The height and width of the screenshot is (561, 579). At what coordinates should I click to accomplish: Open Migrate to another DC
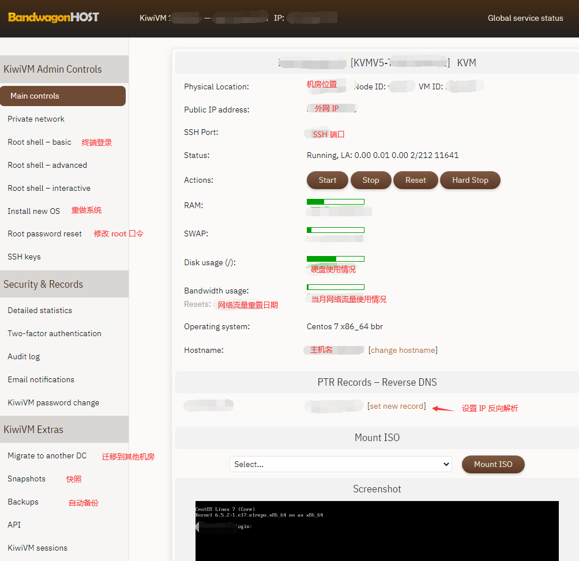pos(47,455)
